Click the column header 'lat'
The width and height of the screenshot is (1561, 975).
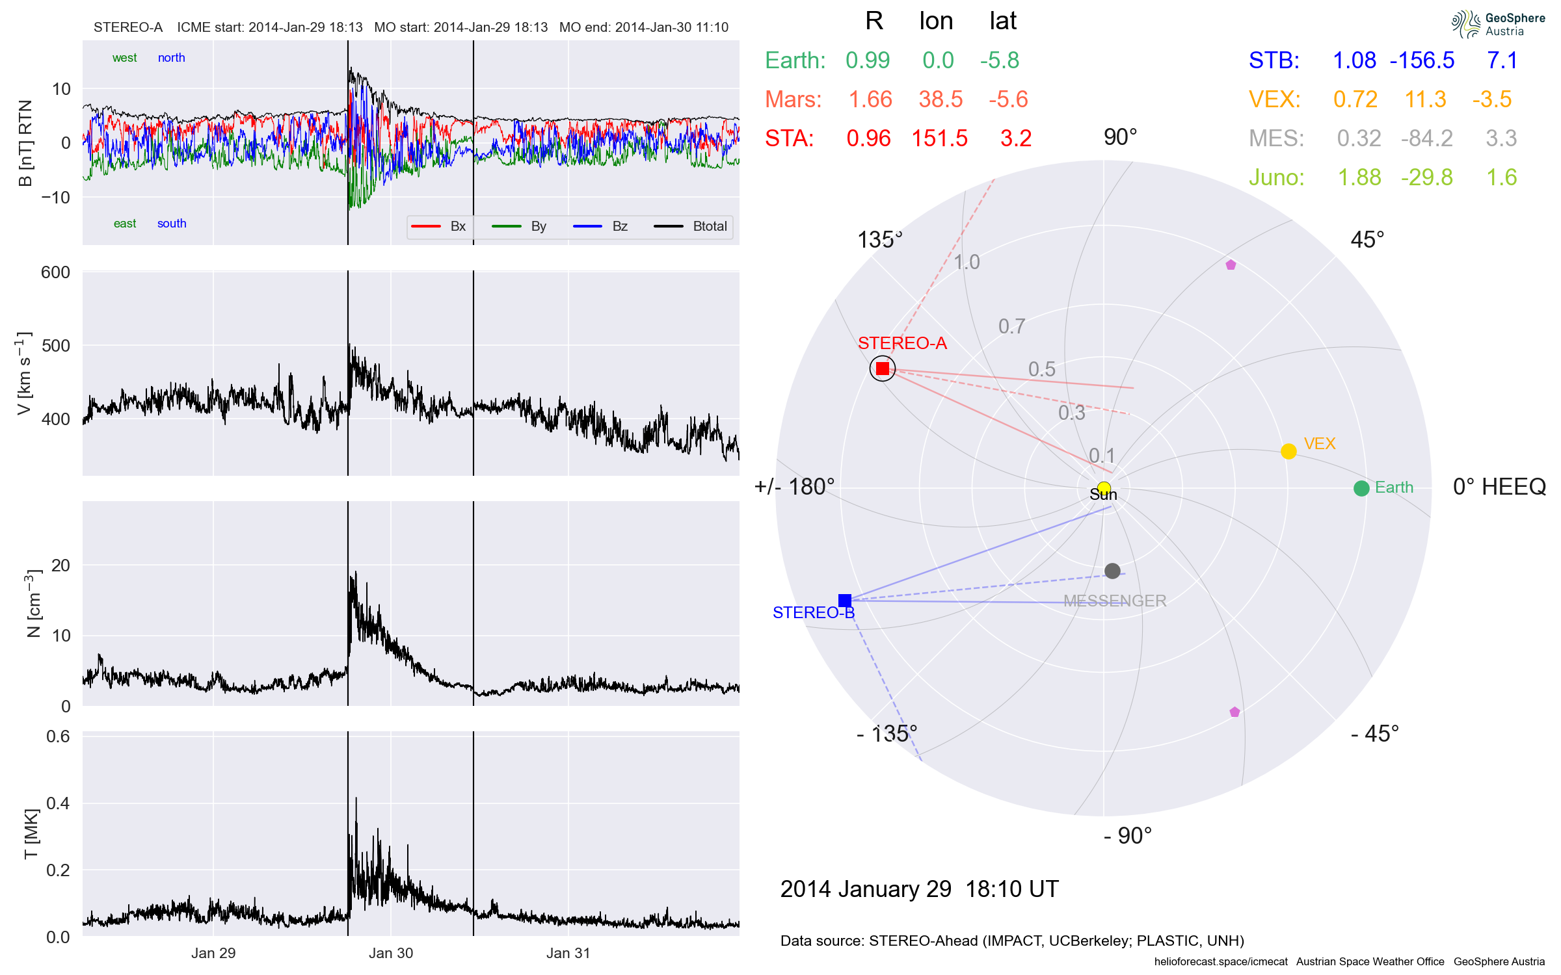[x=1003, y=21]
